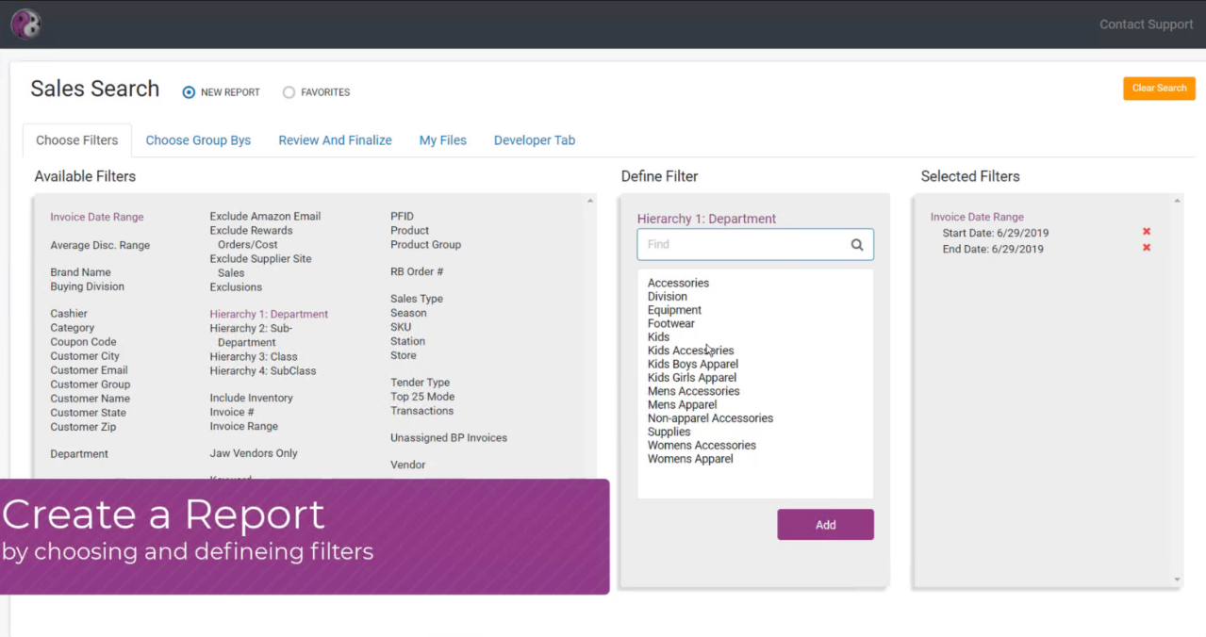
Task: Select Hierarchy 3: Class filter
Action: click(253, 357)
